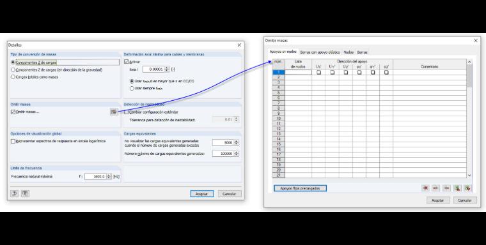The height and width of the screenshot is (245, 486).
Task: Select Componentes Z de cargas (en dirección de la gravedad)
Action: point(13,70)
